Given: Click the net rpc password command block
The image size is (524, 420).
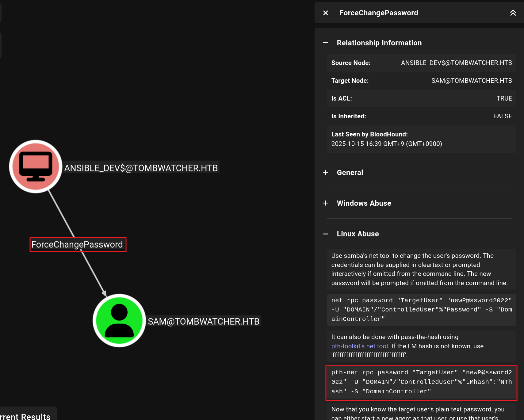Looking at the screenshot, I should click(421, 310).
